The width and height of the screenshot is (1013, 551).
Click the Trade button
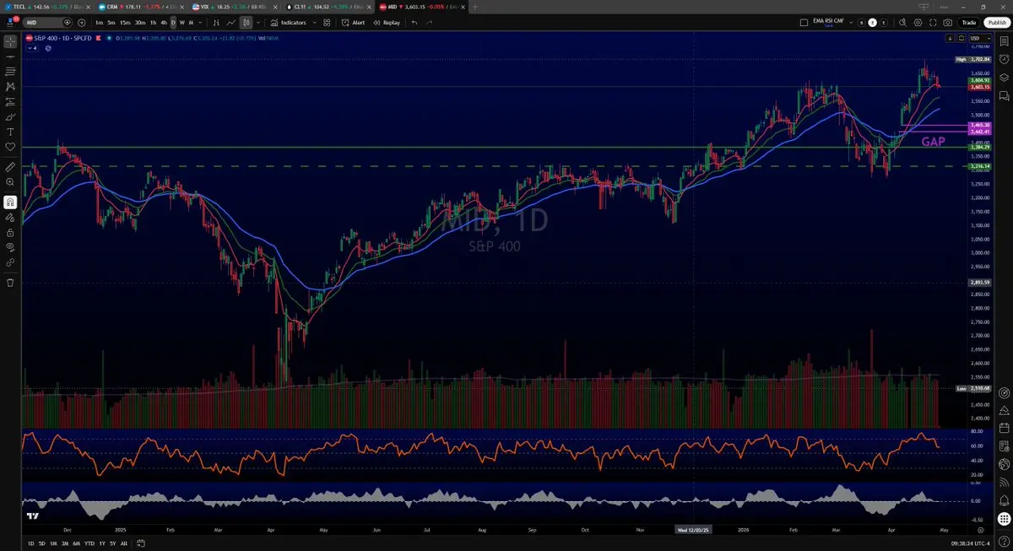point(969,23)
